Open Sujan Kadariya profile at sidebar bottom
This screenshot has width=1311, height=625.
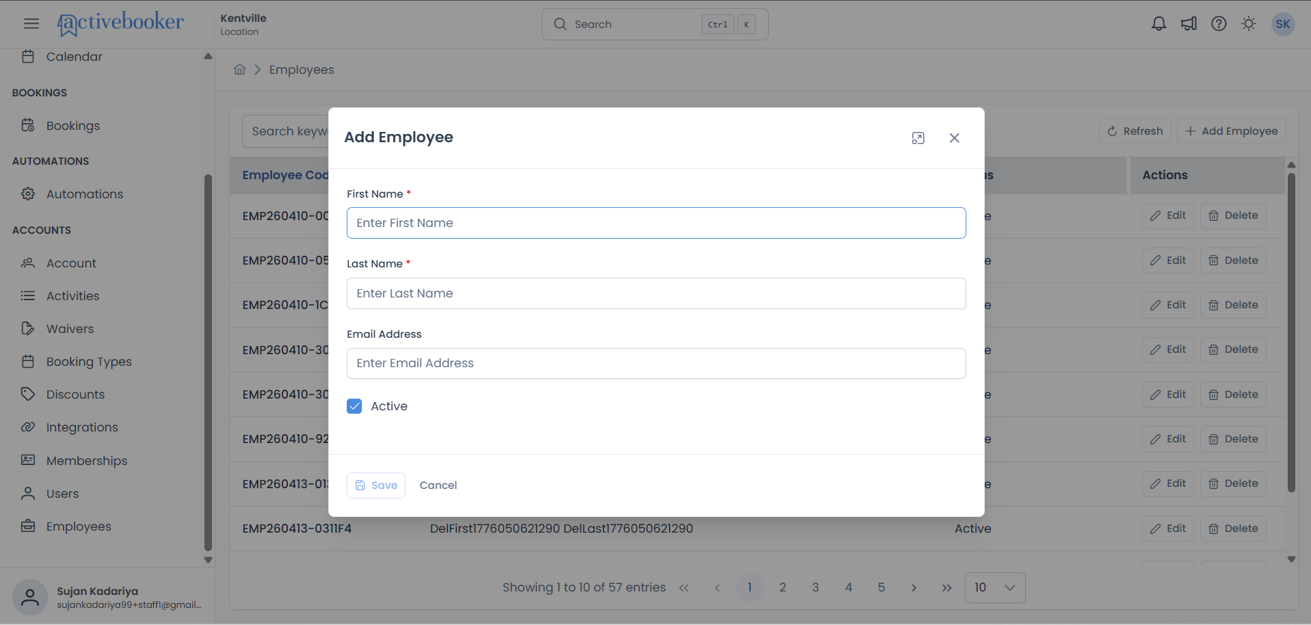pyautogui.click(x=107, y=597)
